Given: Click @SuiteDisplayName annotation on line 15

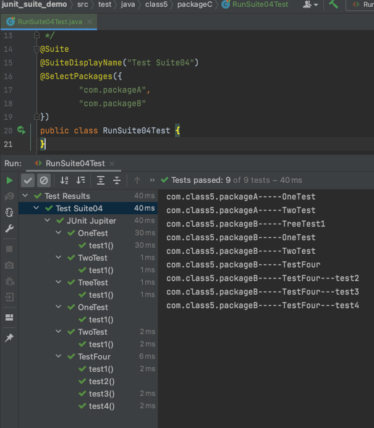Looking at the screenshot, I should [81, 63].
